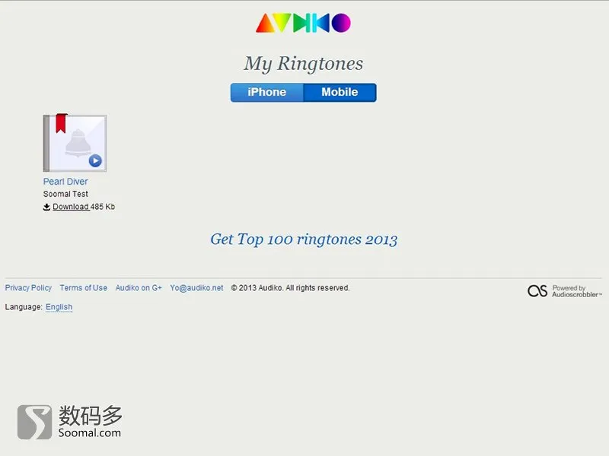Open Get Top 100 ringtones 2013
This screenshot has width=609, height=456.
coord(304,239)
